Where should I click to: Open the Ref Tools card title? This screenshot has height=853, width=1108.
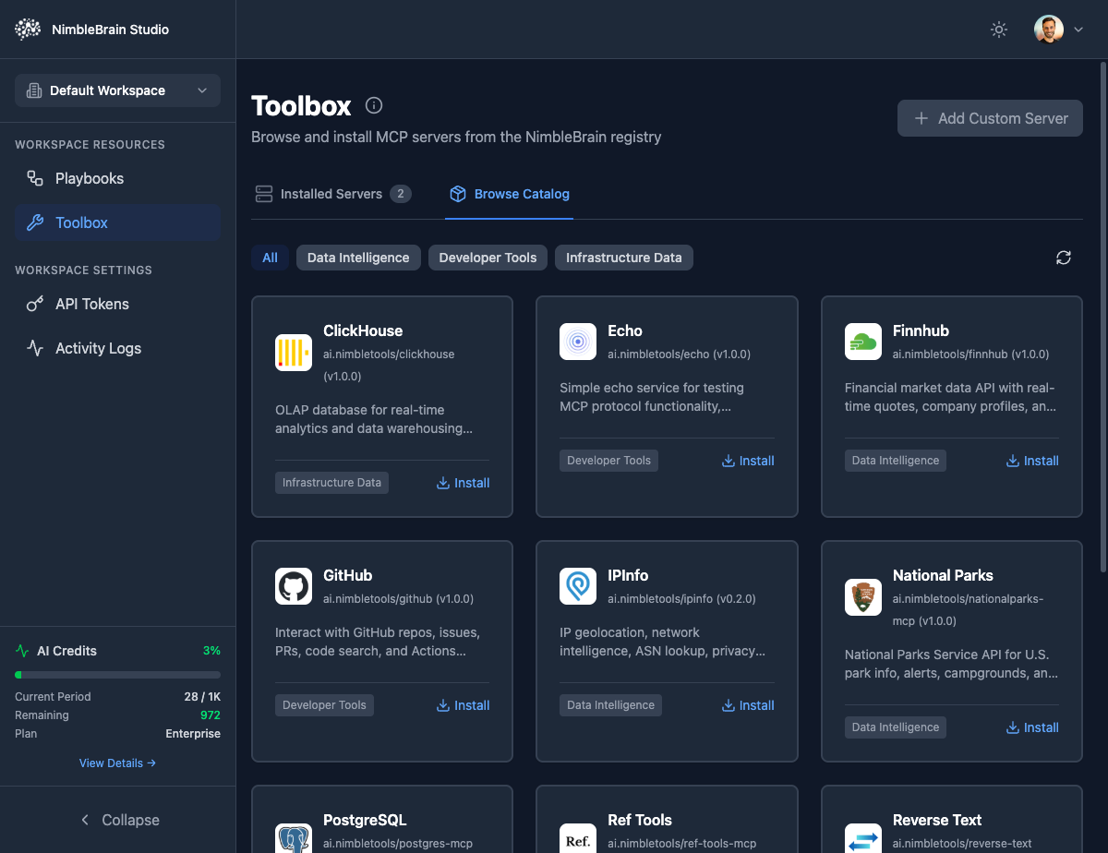tap(640, 820)
